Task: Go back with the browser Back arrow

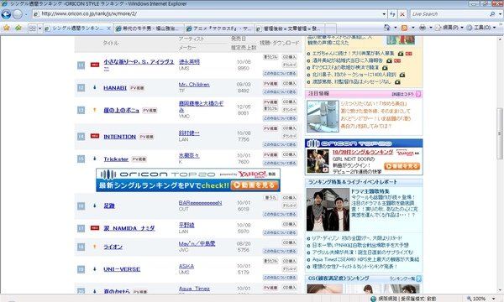Action: (x=6, y=14)
